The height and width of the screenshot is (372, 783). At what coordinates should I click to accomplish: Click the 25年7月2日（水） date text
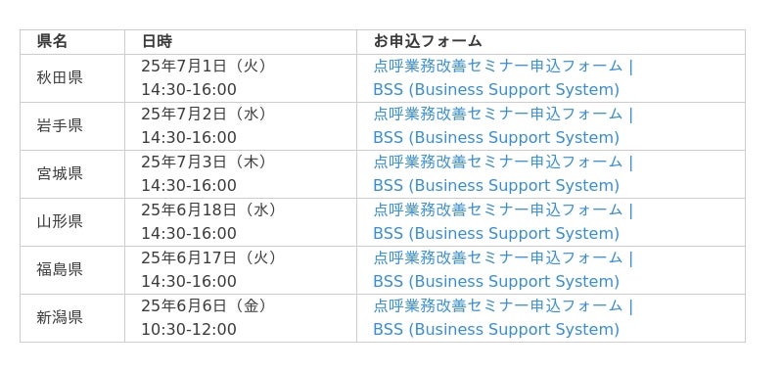pos(204,114)
